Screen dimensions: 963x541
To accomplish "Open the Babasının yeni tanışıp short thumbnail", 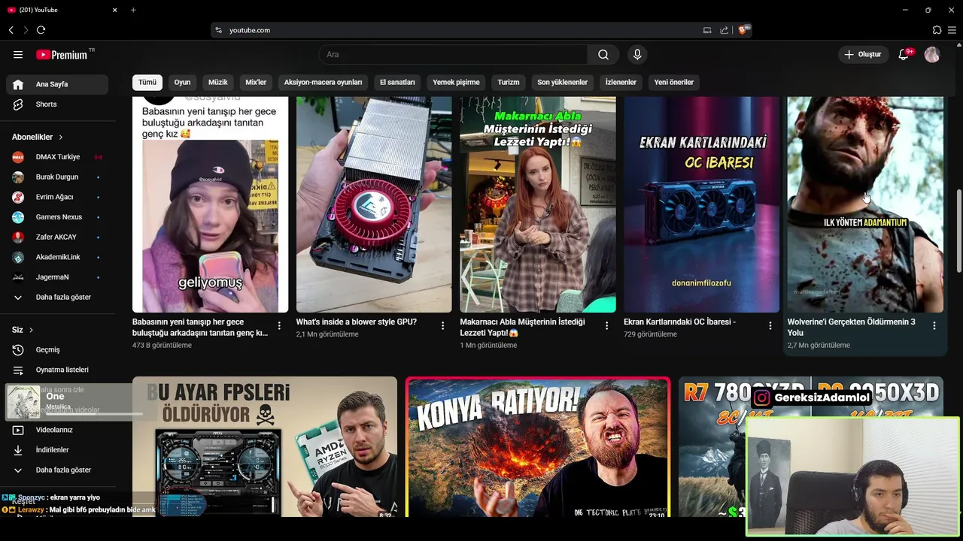I will (210, 204).
